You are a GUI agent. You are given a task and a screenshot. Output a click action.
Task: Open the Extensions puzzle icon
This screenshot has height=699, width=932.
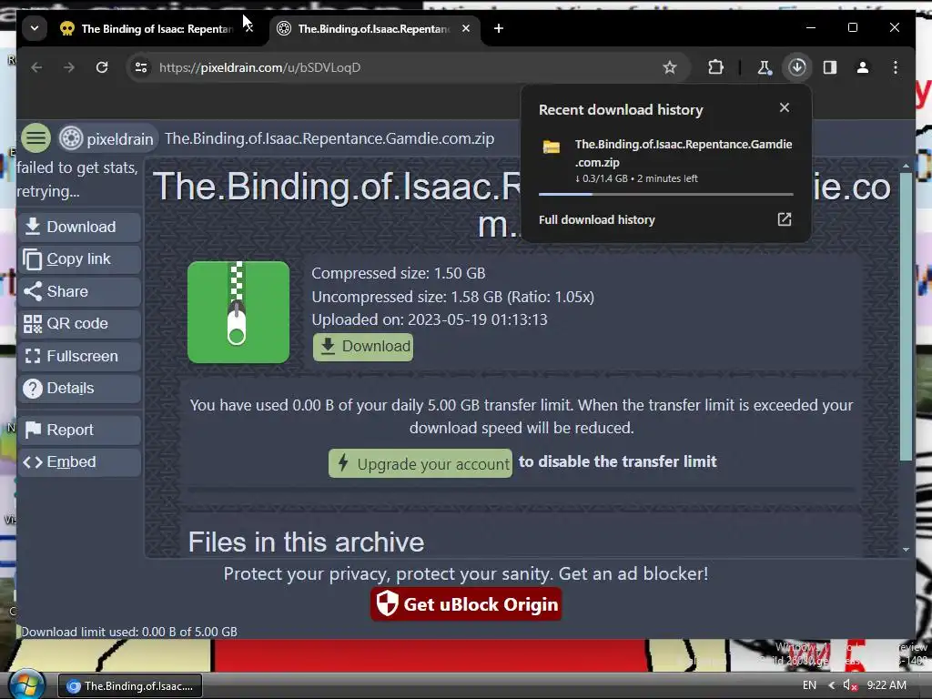tap(715, 67)
